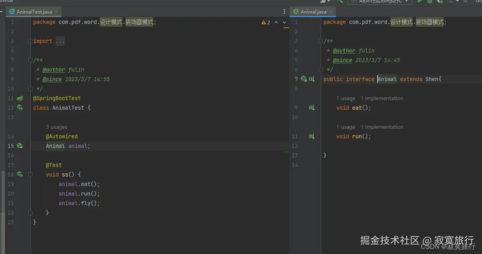This screenshot has height=254, width=482.
Task: Click the Spring bean leaf icon beside @SpringBootTest
Action: [x=20, y=98]
